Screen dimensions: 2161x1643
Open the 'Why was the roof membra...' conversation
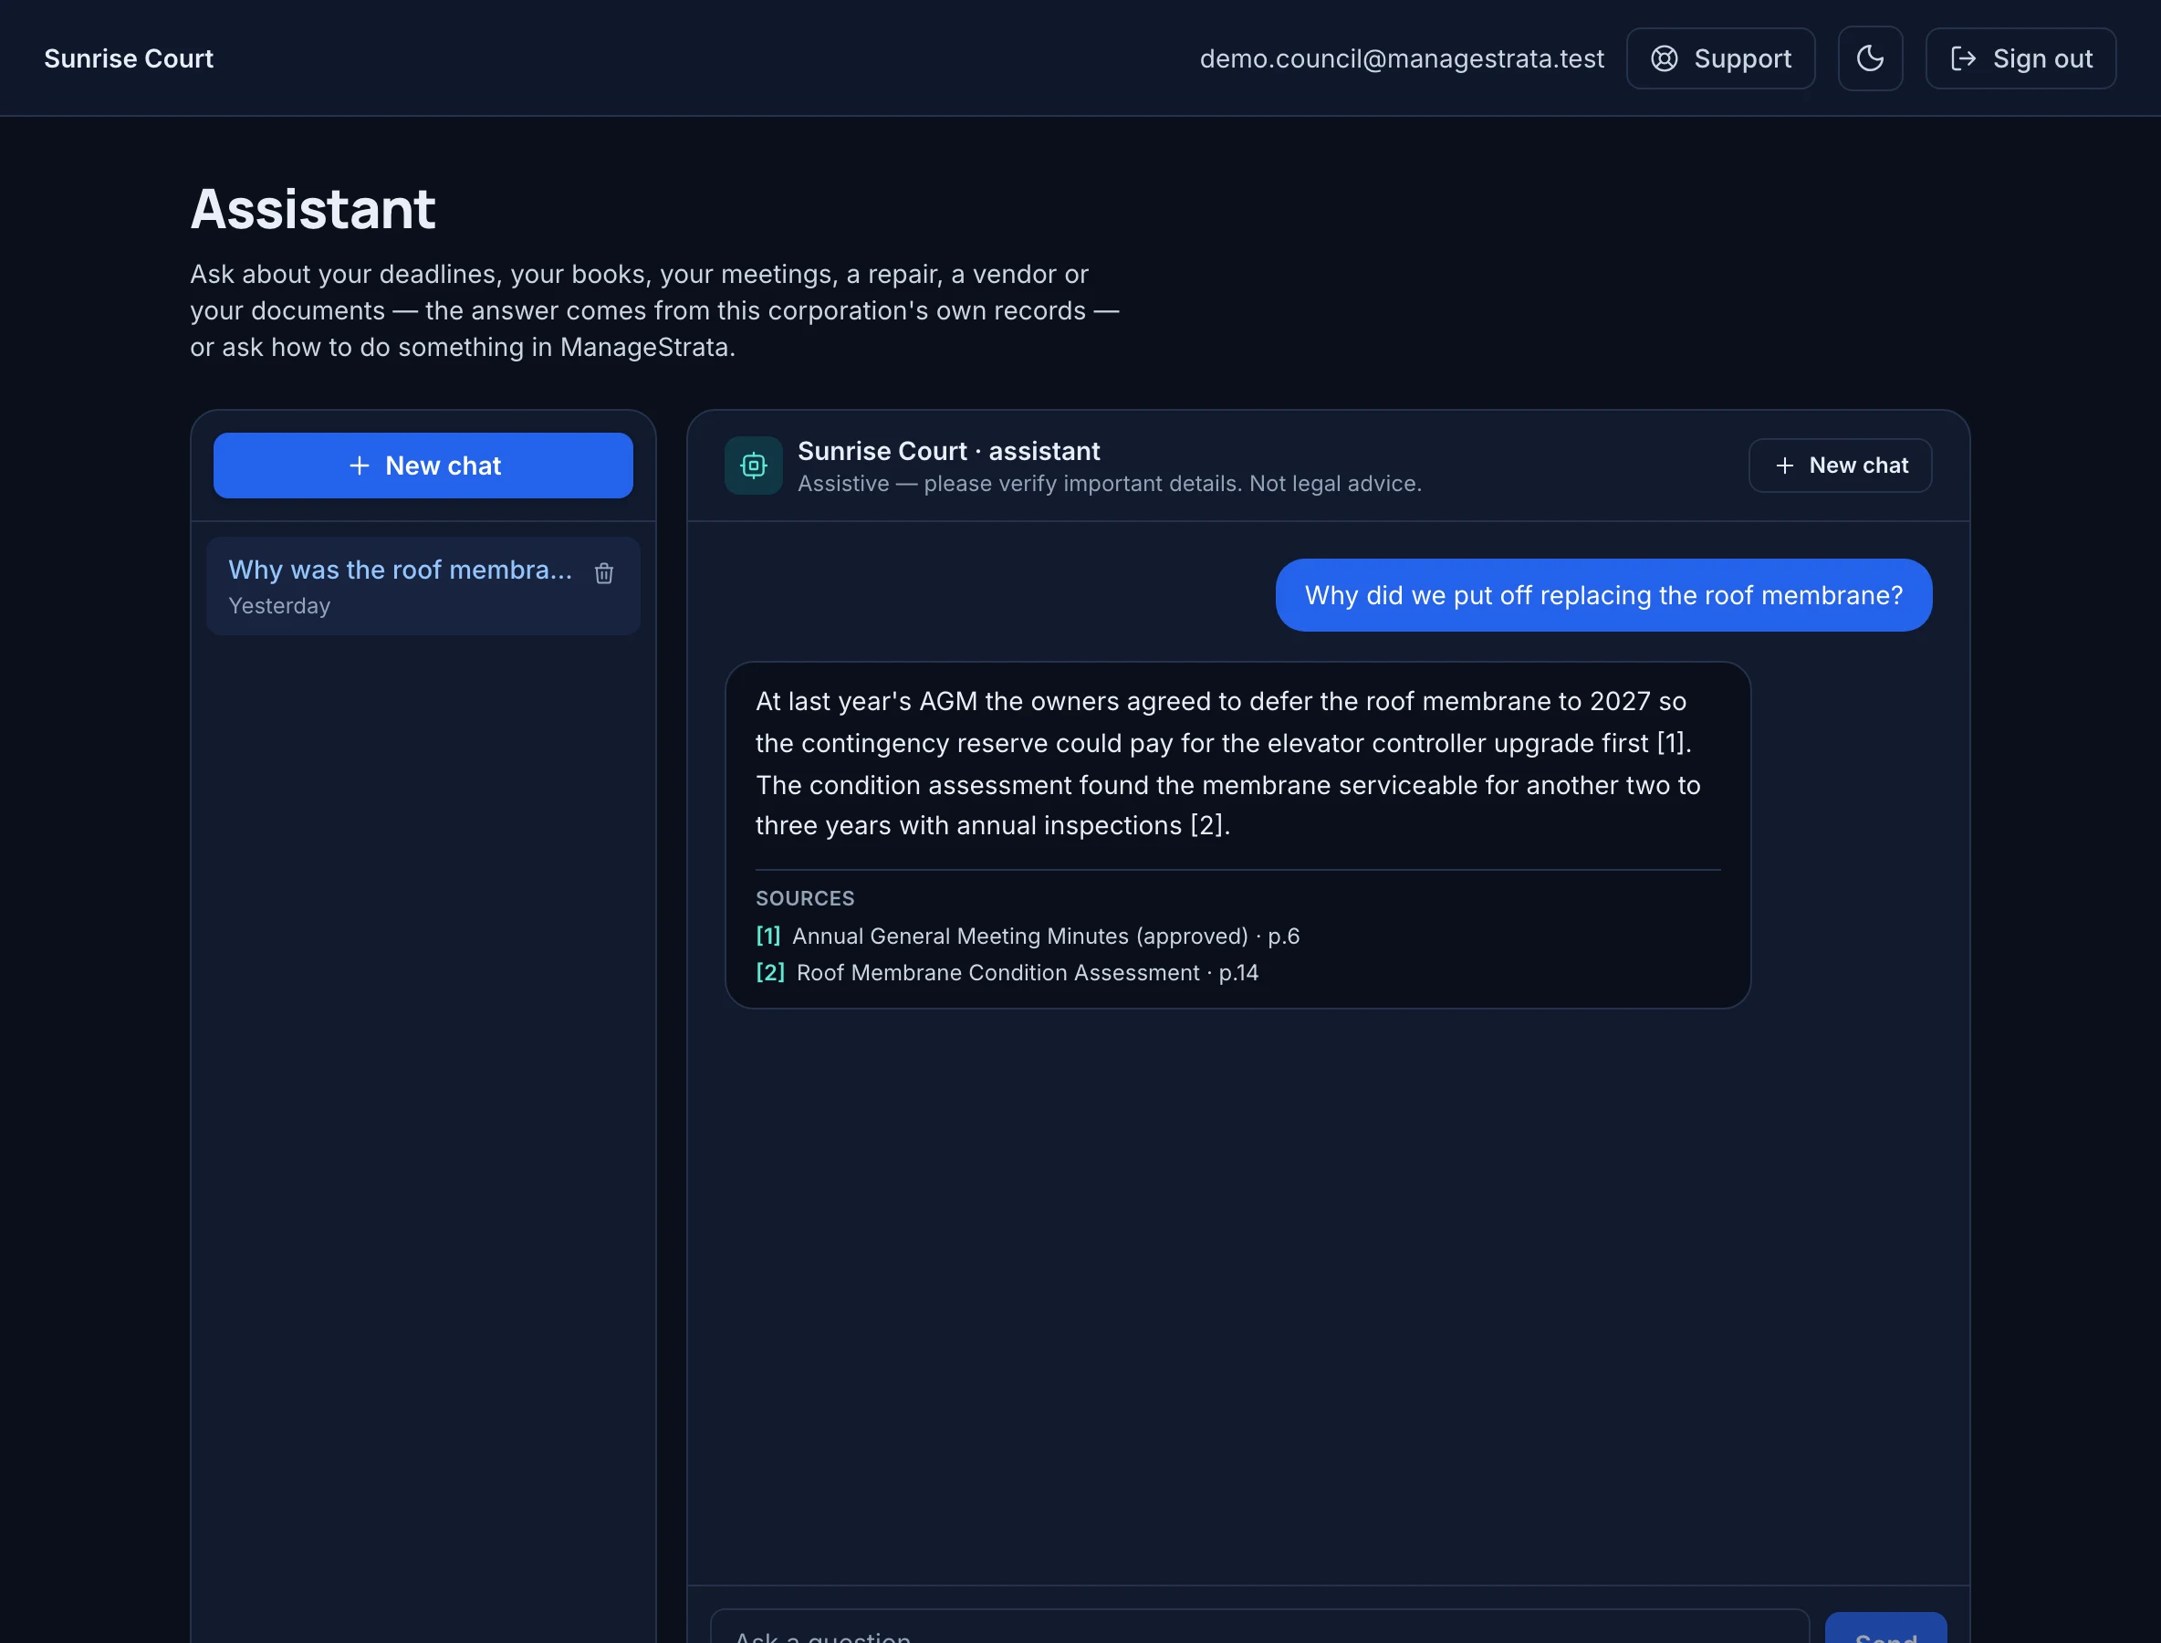tap(423, 586)
